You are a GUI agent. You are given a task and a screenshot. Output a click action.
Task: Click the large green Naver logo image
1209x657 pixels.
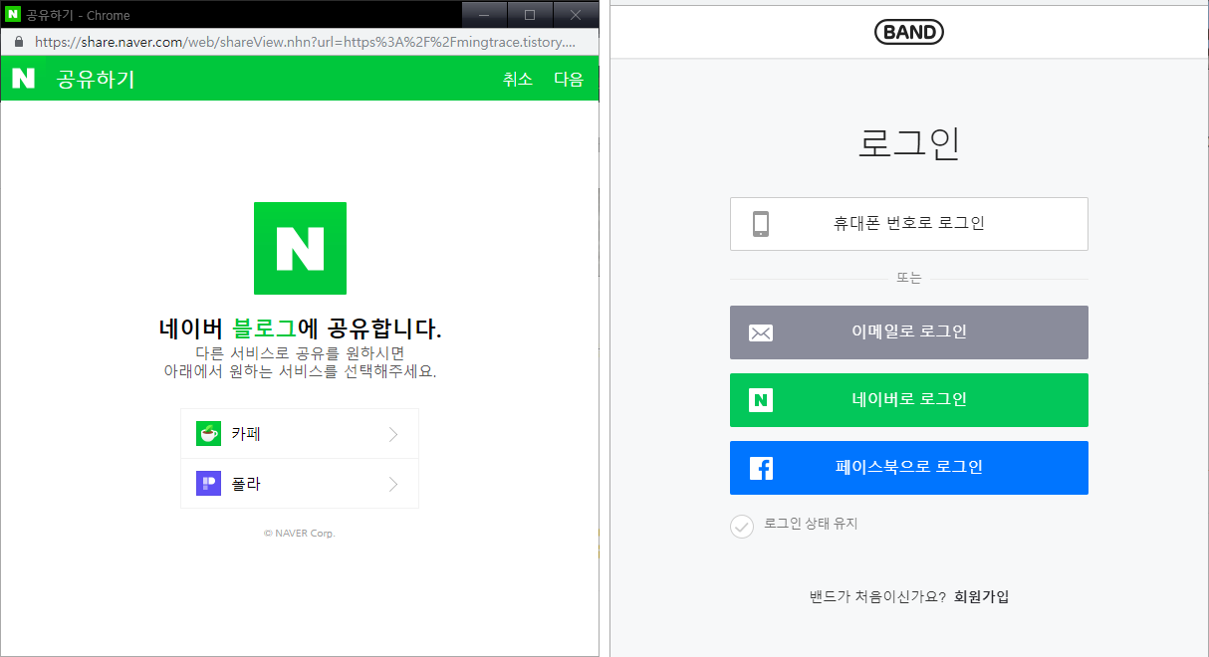pos(300,248)
